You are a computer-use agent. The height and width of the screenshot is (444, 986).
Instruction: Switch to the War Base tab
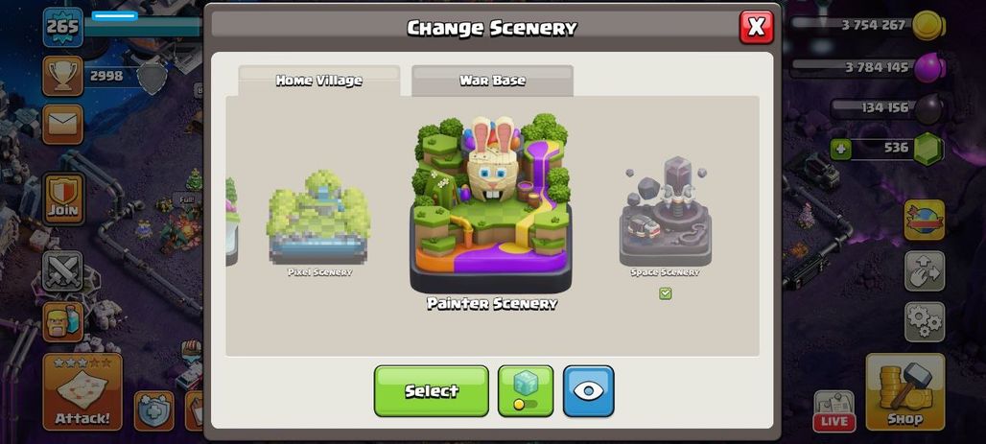click(x=492, y=82)
